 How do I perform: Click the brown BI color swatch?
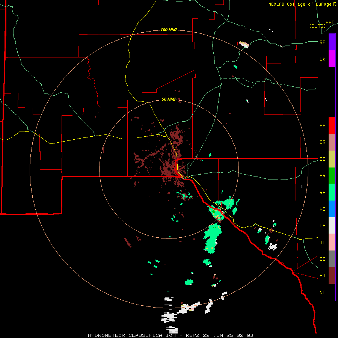(332, 276)
